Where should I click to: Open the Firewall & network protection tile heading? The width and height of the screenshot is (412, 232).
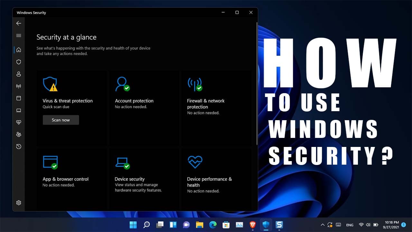[x=206, y=104]
